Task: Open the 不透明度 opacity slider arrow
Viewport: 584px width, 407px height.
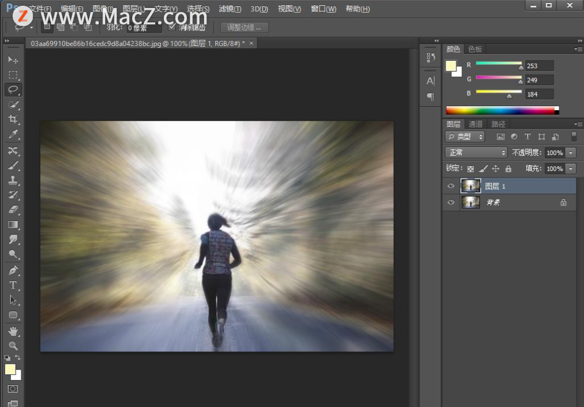Action: click(x=571, y=153)
